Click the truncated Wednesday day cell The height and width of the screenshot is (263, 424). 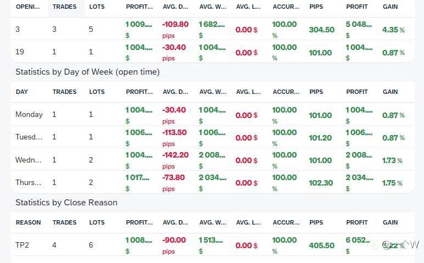pos(29,160)
